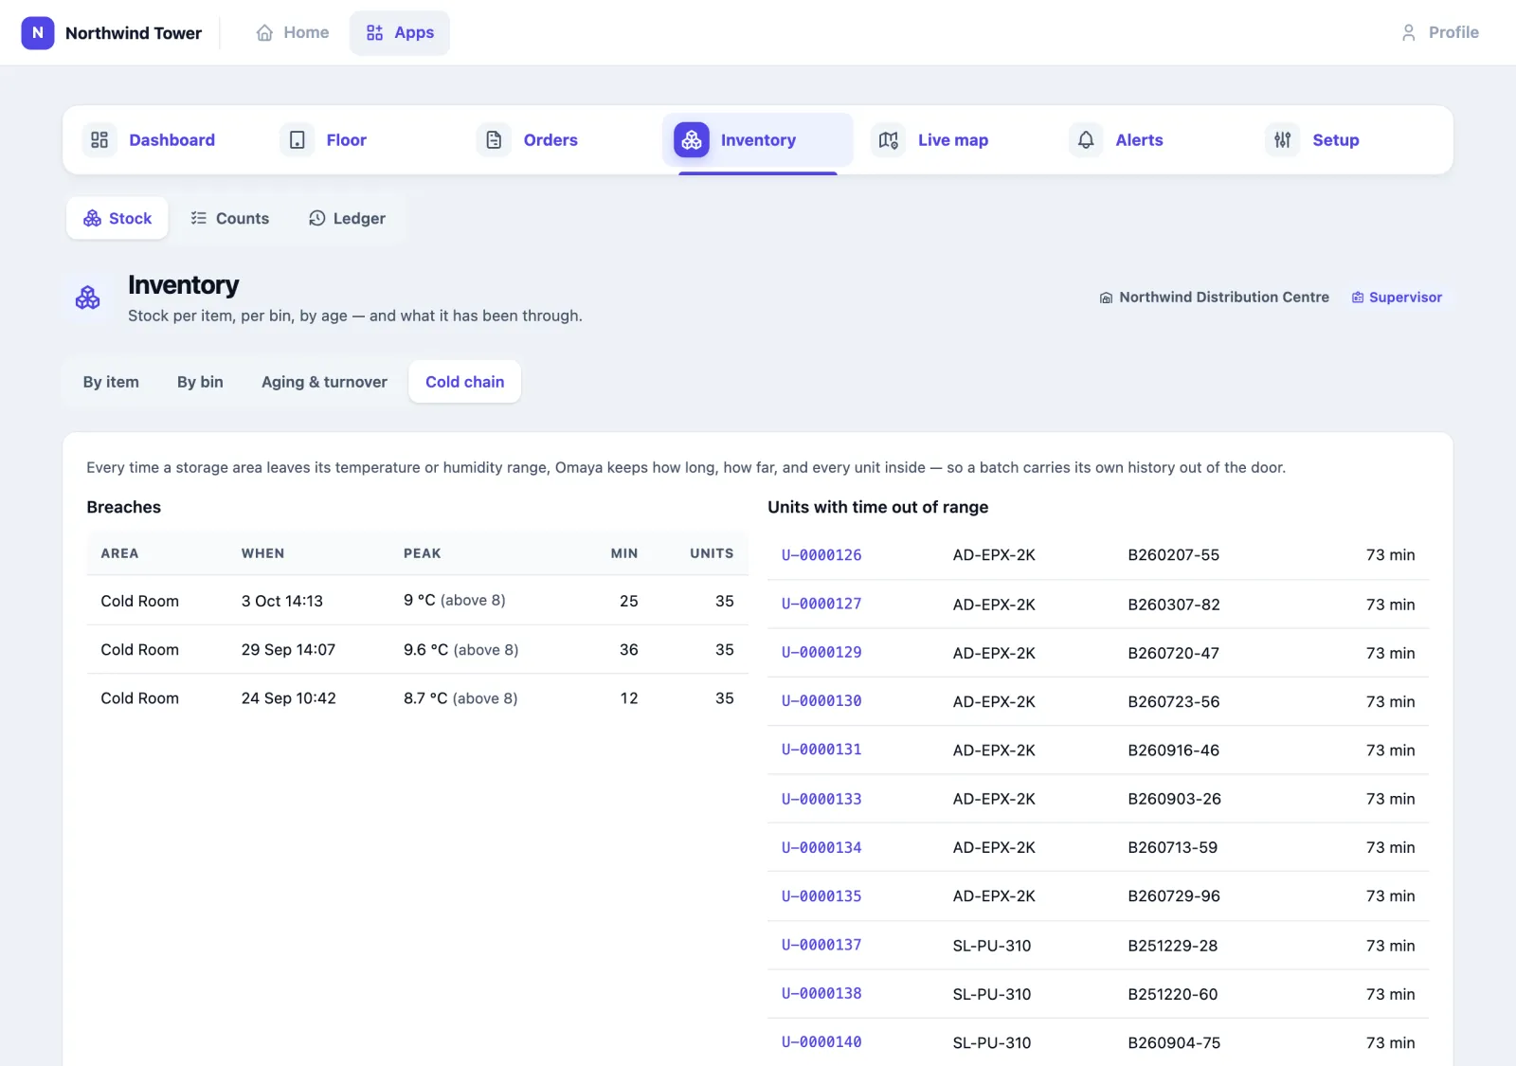Go to the Alerts section label
The width and height of the screenshot is (1516, 1066).
click(x=1139, y=140)
